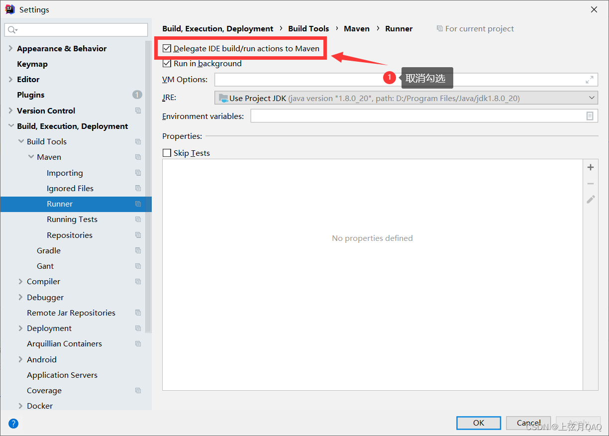609x436 pixels.
Task: Enable the Skip Tests checkbox
Action: pyautogui.click(x=167, y=153)
